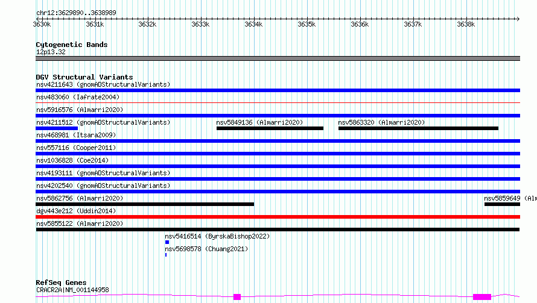Open nsv468981 (Itsara2009) variant label

tap(76, 135)
